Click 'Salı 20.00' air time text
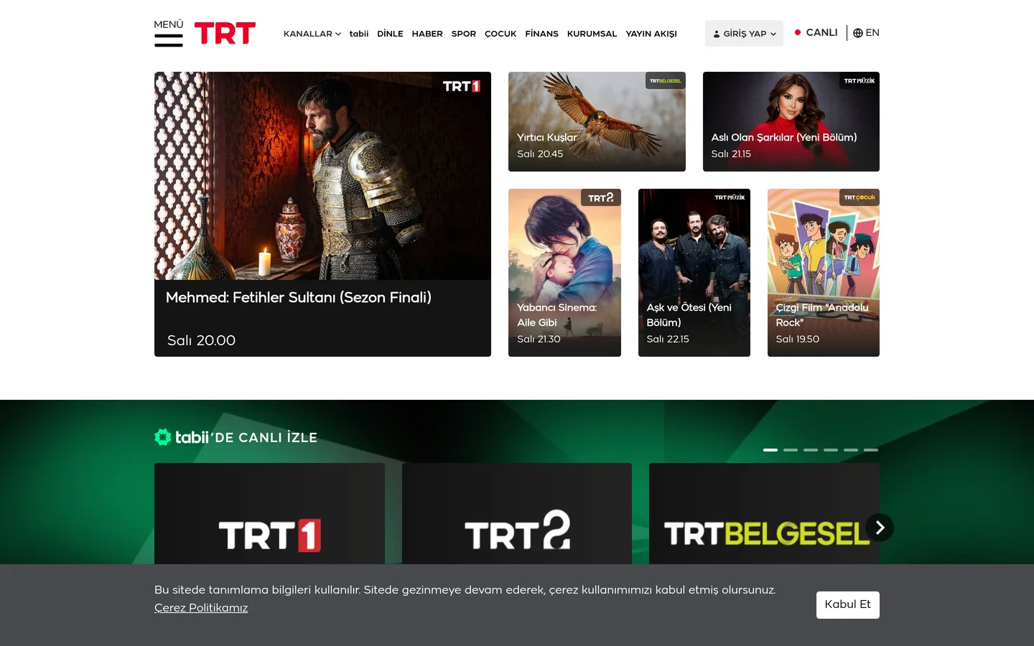Image resolution: width=1034 pixels, height=646 pixels. pos(202,340)
